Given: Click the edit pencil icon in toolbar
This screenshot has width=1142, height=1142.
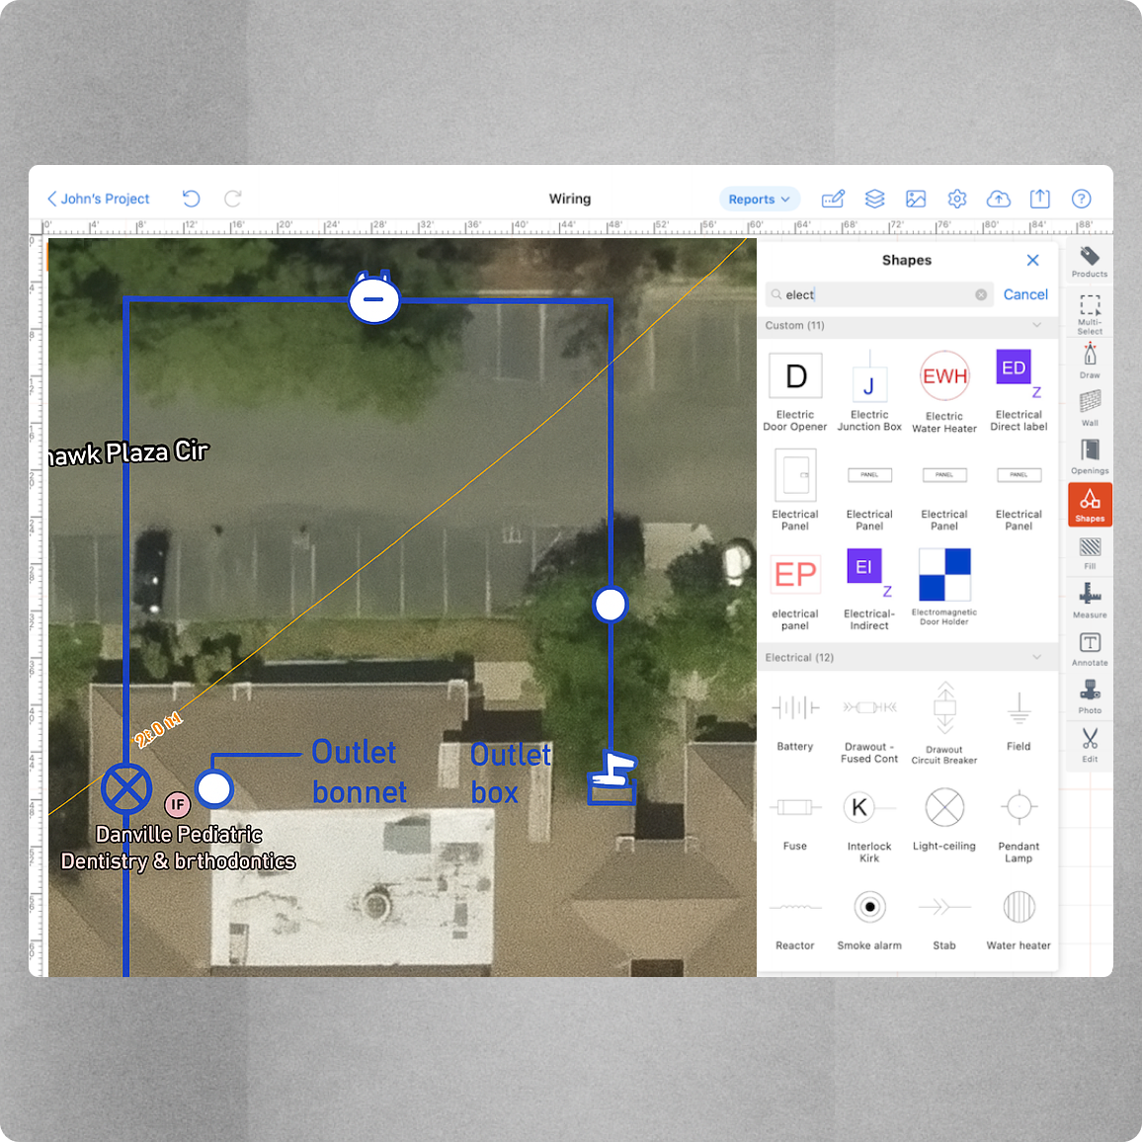Looking at the screenshot, I should coord(833,199).
